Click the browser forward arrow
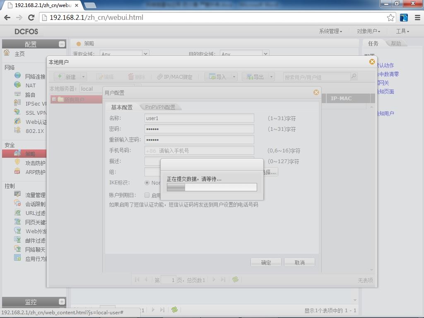 19,17
